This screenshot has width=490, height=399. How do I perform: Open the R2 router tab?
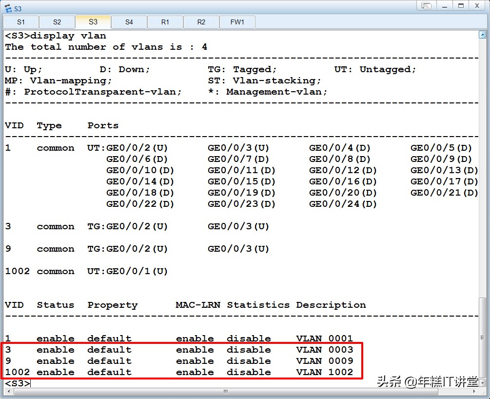pyautogui.click(x=201, y=22)
